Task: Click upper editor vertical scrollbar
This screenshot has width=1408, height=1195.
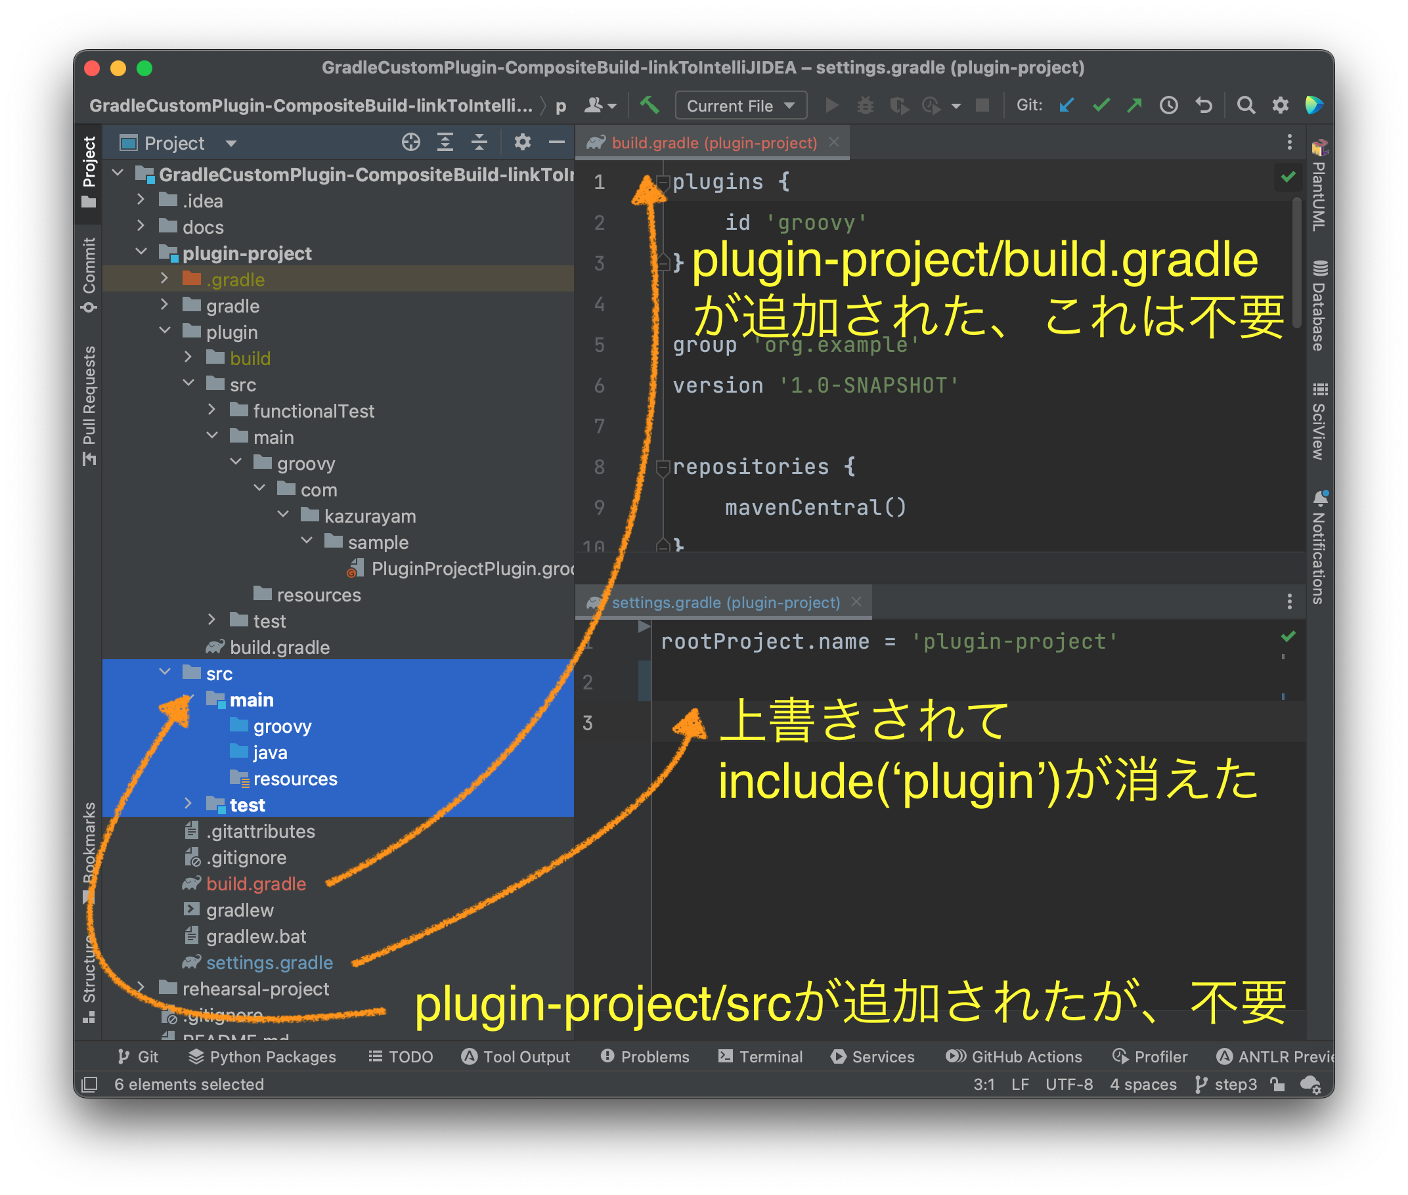Action: click(1297, 261)
